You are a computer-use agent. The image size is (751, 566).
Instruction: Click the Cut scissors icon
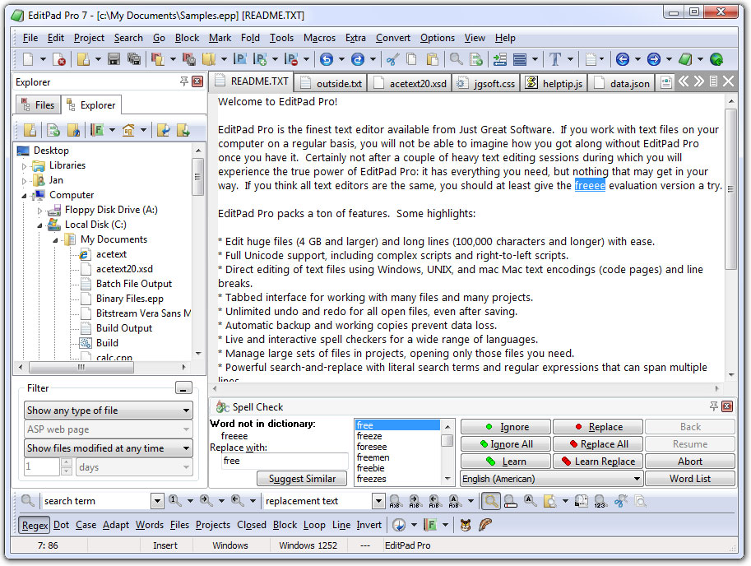point(392,59)
